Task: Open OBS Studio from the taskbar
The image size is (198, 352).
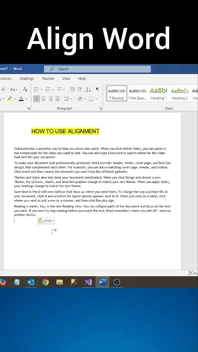Action: click(117, 282)
